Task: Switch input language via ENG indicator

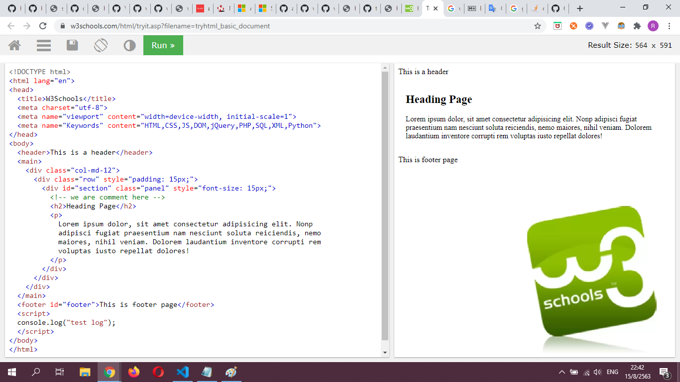Action: pos(613,372)
